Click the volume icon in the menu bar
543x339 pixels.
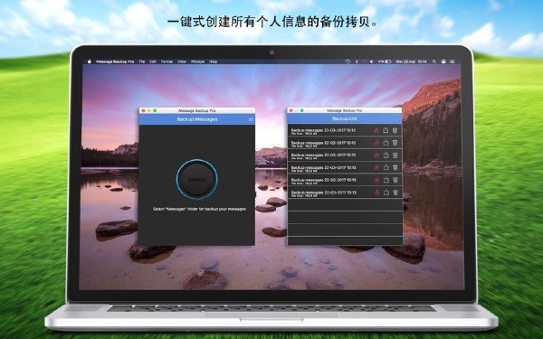pyautogui.click(x=372, y=61)
